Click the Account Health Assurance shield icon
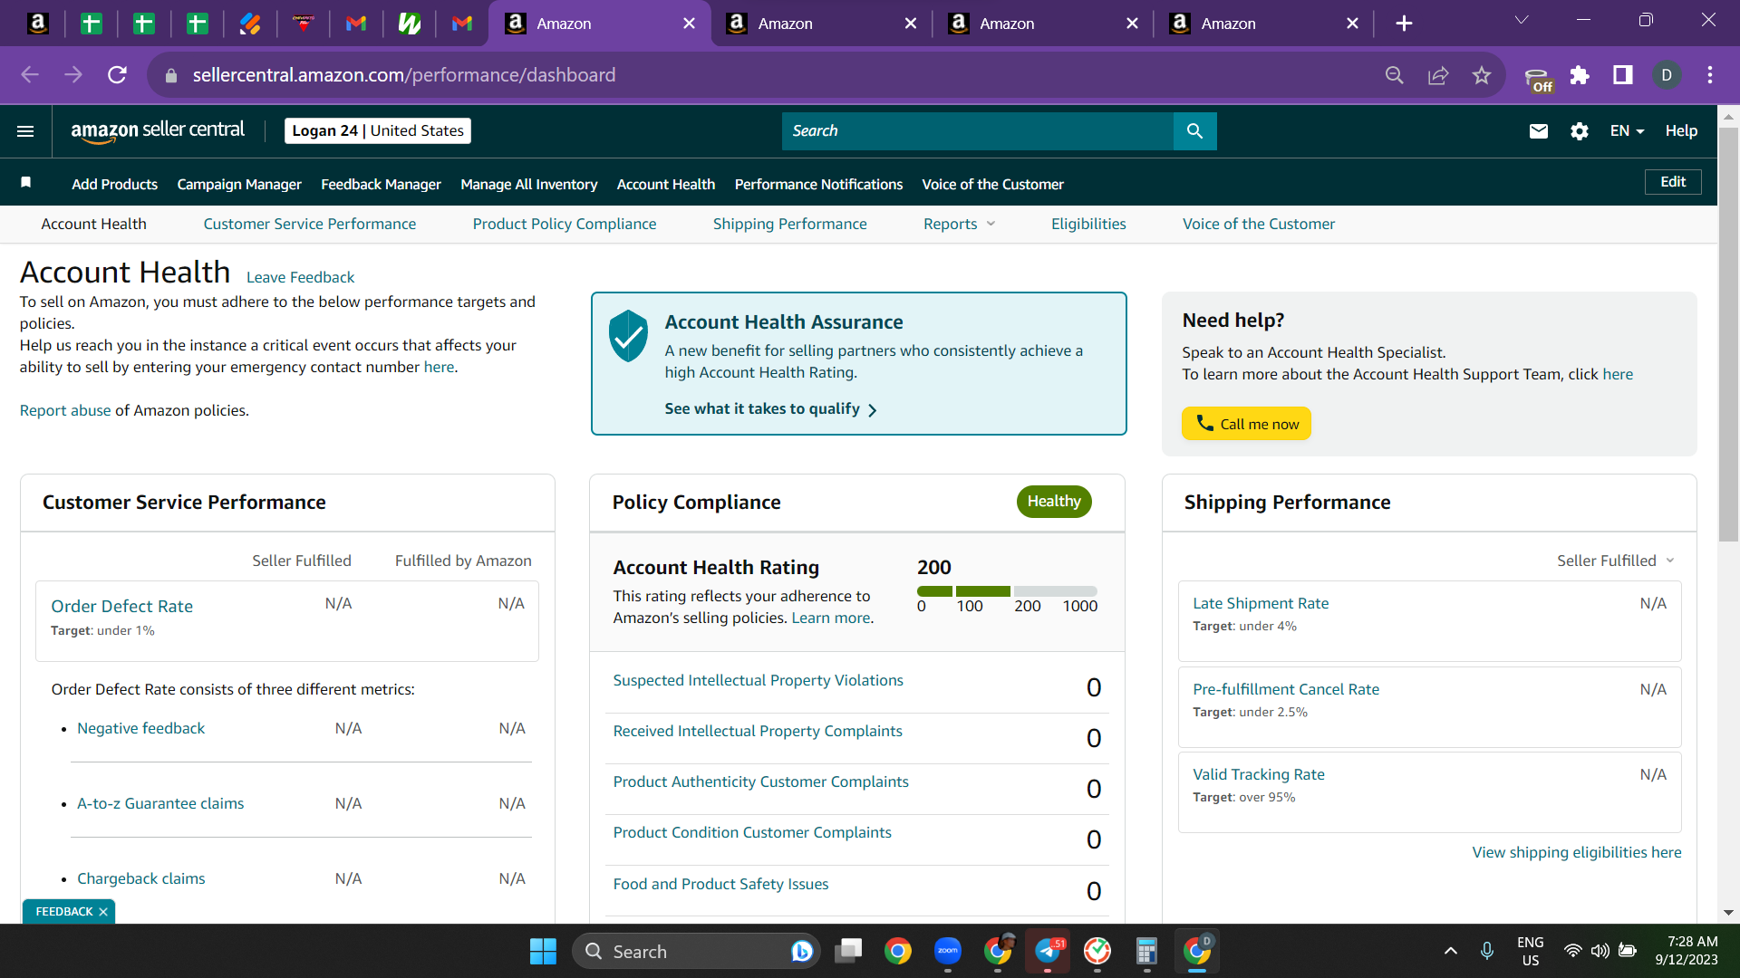1740x978 pixels. pos(628,336)
